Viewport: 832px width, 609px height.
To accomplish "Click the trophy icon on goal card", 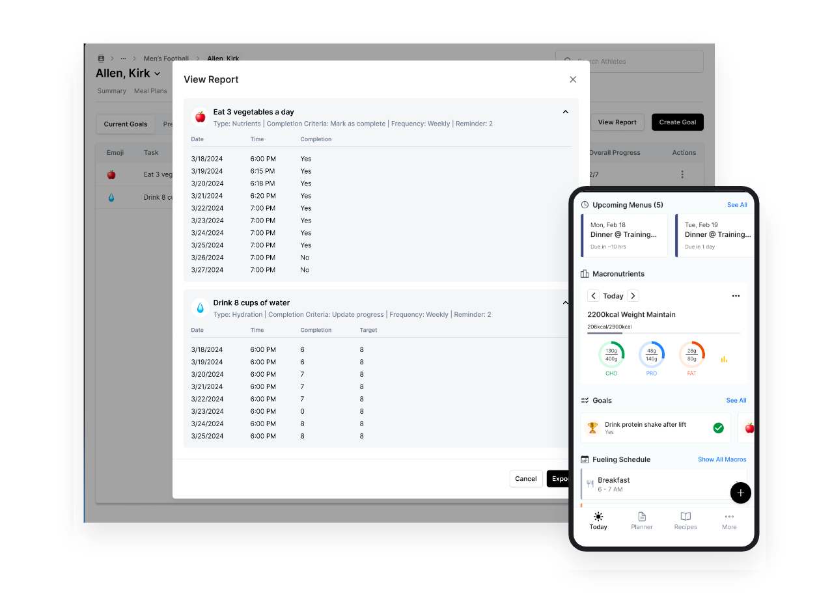I will click(x=592, y=428).
